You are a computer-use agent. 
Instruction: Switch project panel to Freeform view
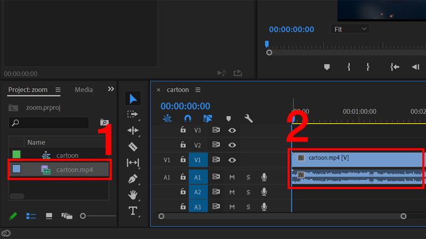[67, 216]
